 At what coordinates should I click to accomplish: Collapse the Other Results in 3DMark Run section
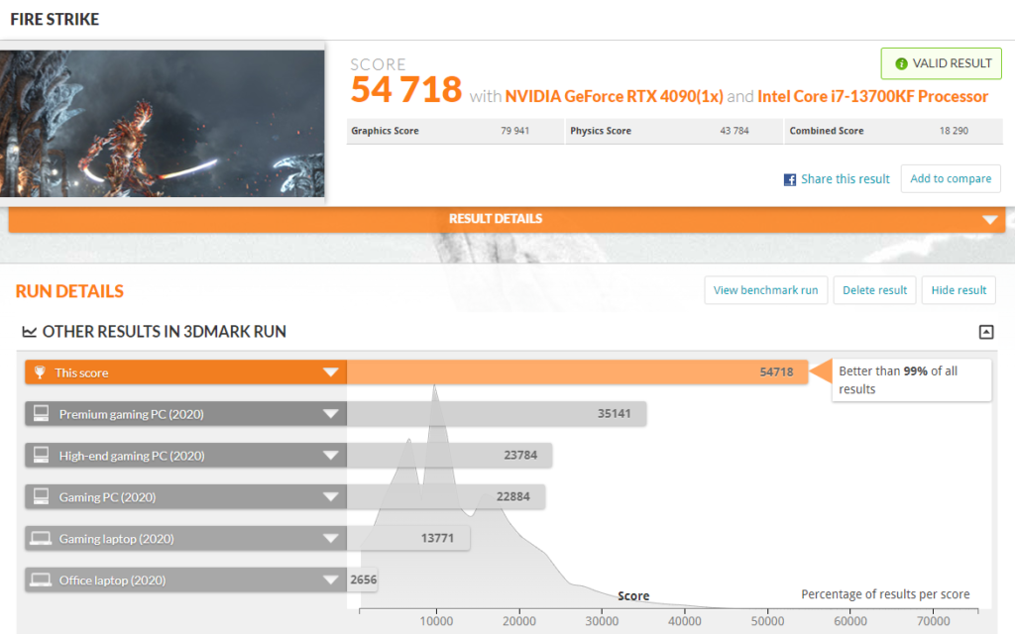point(986,332)
